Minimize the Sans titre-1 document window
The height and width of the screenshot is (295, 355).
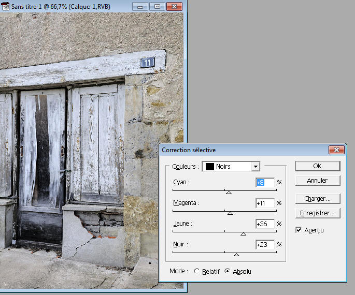coord(140,7)
